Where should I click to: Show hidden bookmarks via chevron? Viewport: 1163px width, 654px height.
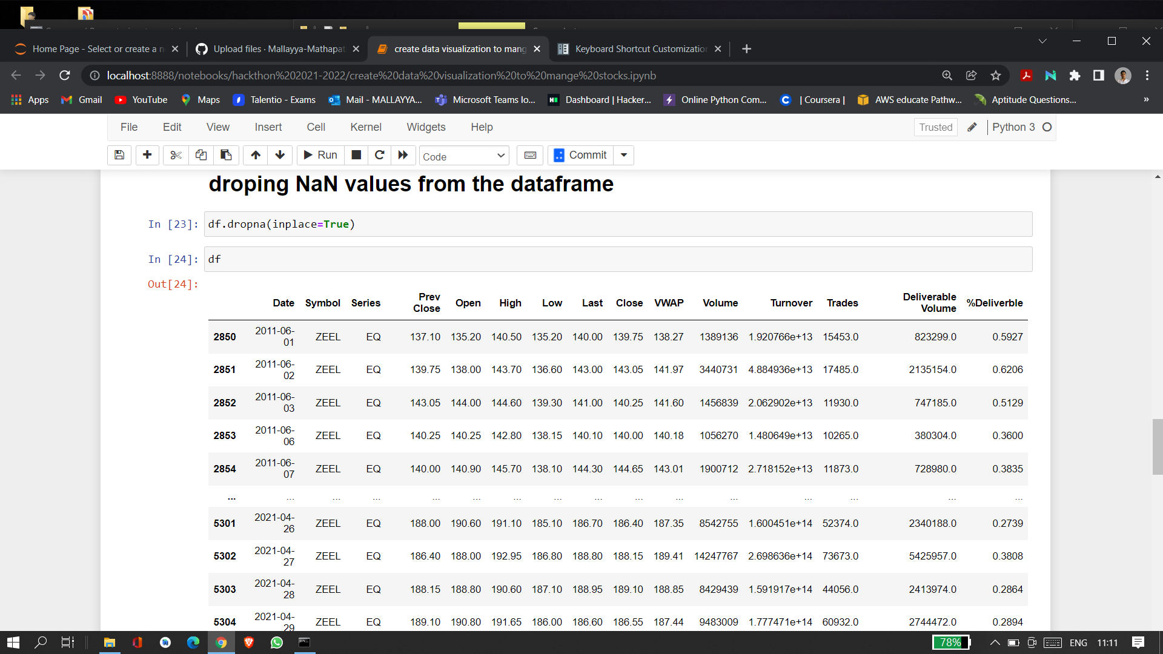click(x=1146, y=99)
